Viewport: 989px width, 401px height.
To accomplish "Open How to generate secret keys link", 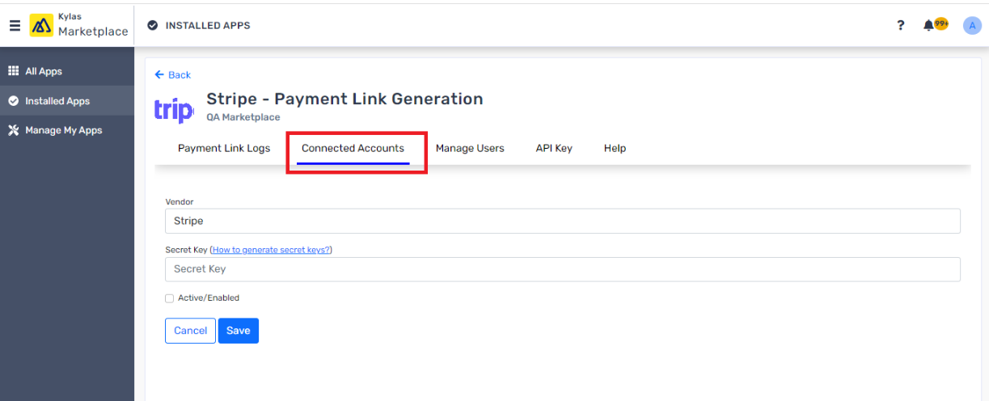I will pyautogui.click(x=271, y=250).
